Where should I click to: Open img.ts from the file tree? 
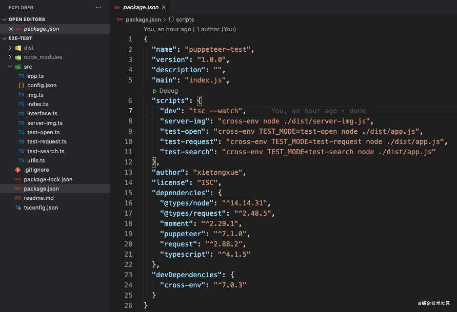35,95
